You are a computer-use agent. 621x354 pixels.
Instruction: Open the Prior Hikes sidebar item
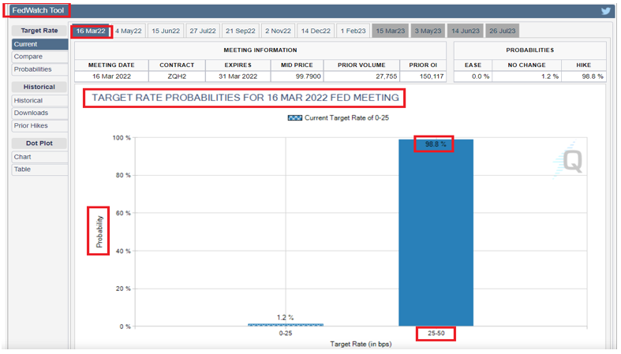click(x=39, y=125)
